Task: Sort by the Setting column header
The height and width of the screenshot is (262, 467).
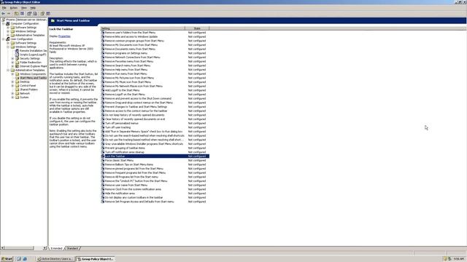Action: click(x=143, y=28)
